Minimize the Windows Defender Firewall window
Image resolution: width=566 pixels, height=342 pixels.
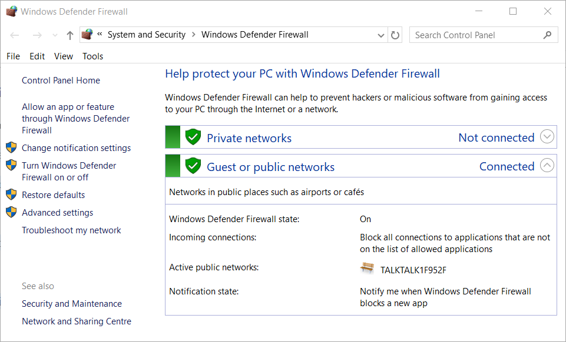click(x=479, y=12)
